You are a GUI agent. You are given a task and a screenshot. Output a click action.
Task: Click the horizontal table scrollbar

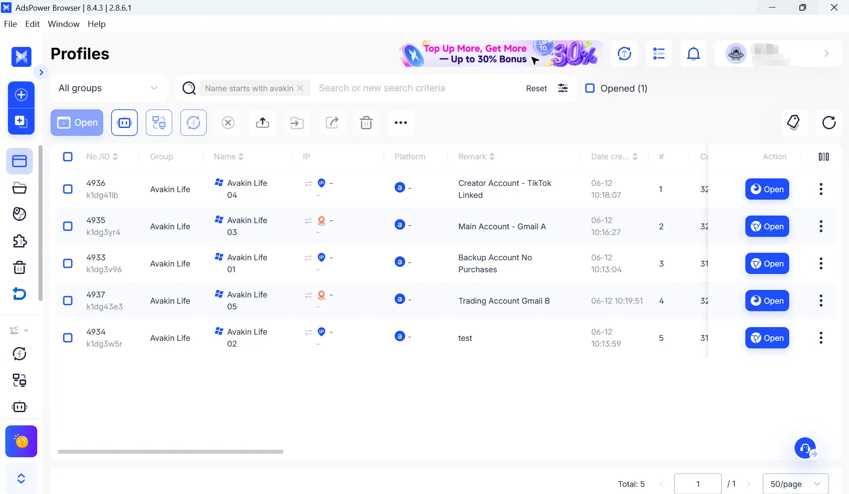171,452
